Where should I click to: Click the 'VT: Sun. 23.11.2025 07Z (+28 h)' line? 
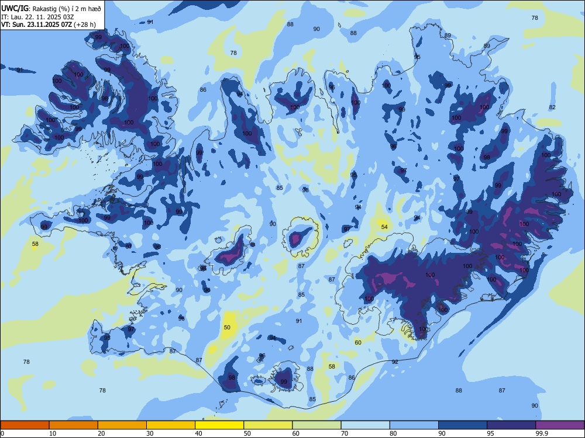tap(49, 25)
